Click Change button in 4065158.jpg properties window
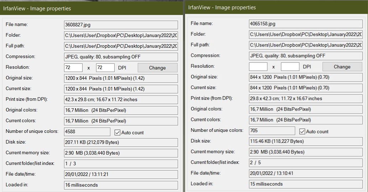This screenshot has width=368, height=192. pos(342,67)
